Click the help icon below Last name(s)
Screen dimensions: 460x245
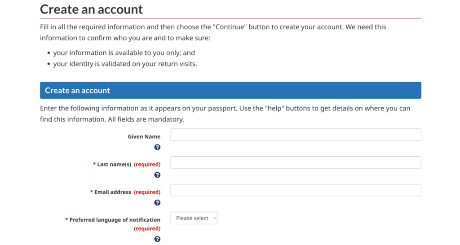(x=157, y=175)
